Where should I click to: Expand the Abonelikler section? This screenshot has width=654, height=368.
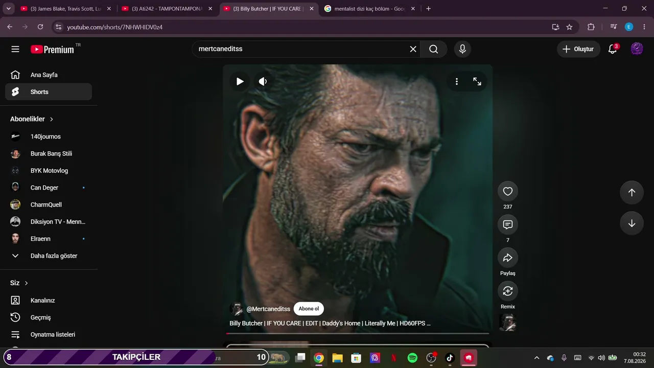tap(32, 119)
